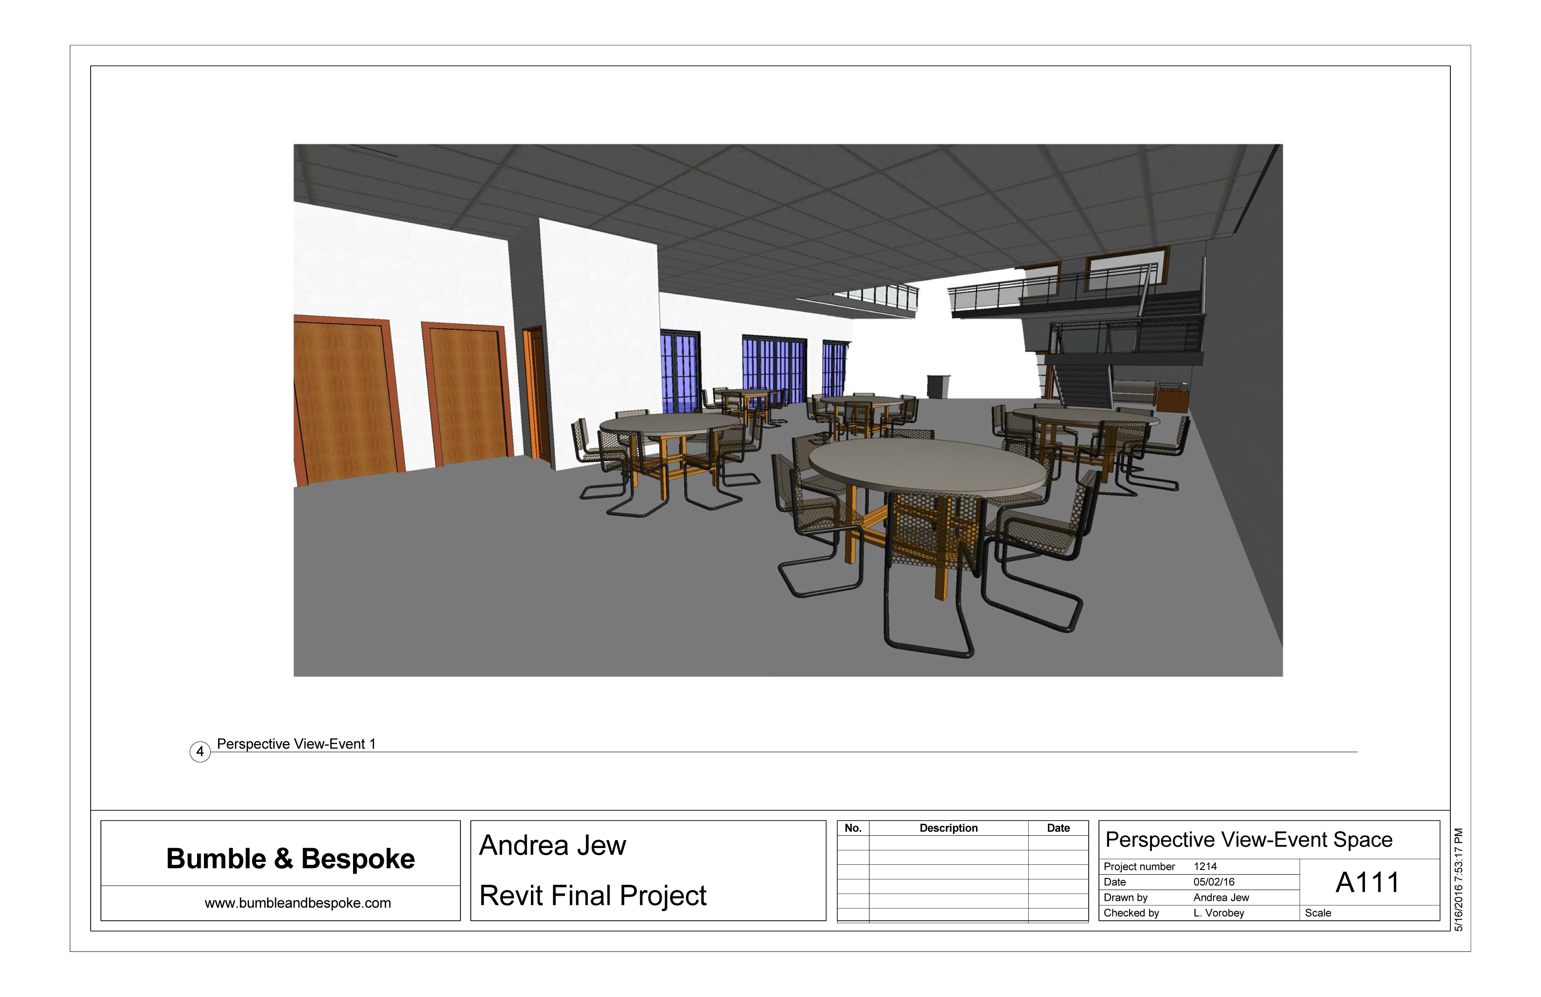1541x997 pixels.
Task: Click the date value 05/02/16
Action: point(1214,882)
